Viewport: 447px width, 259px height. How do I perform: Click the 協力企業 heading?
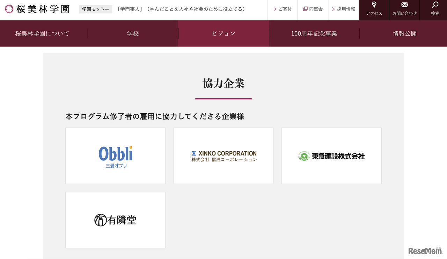click(x=223, y=83)
